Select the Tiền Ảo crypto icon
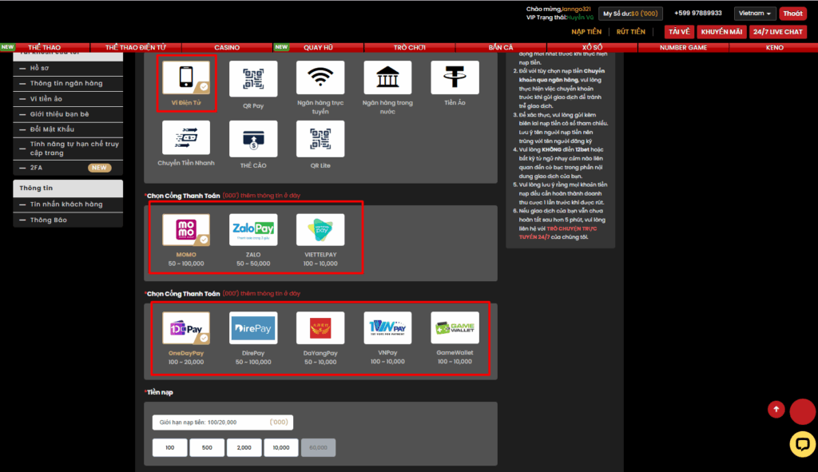 [x=455, y=77]
